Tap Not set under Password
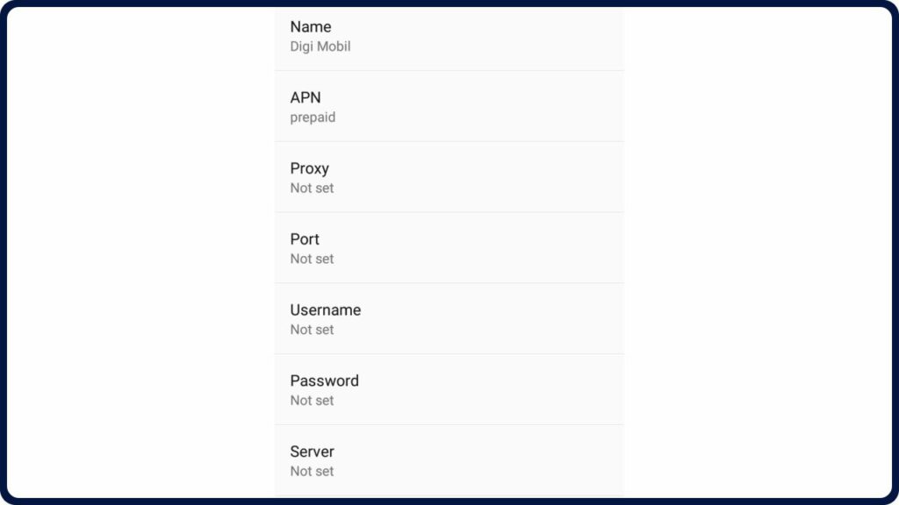Image resolution: width=899 pixels, height=505 pixels. tap(312, 400)
